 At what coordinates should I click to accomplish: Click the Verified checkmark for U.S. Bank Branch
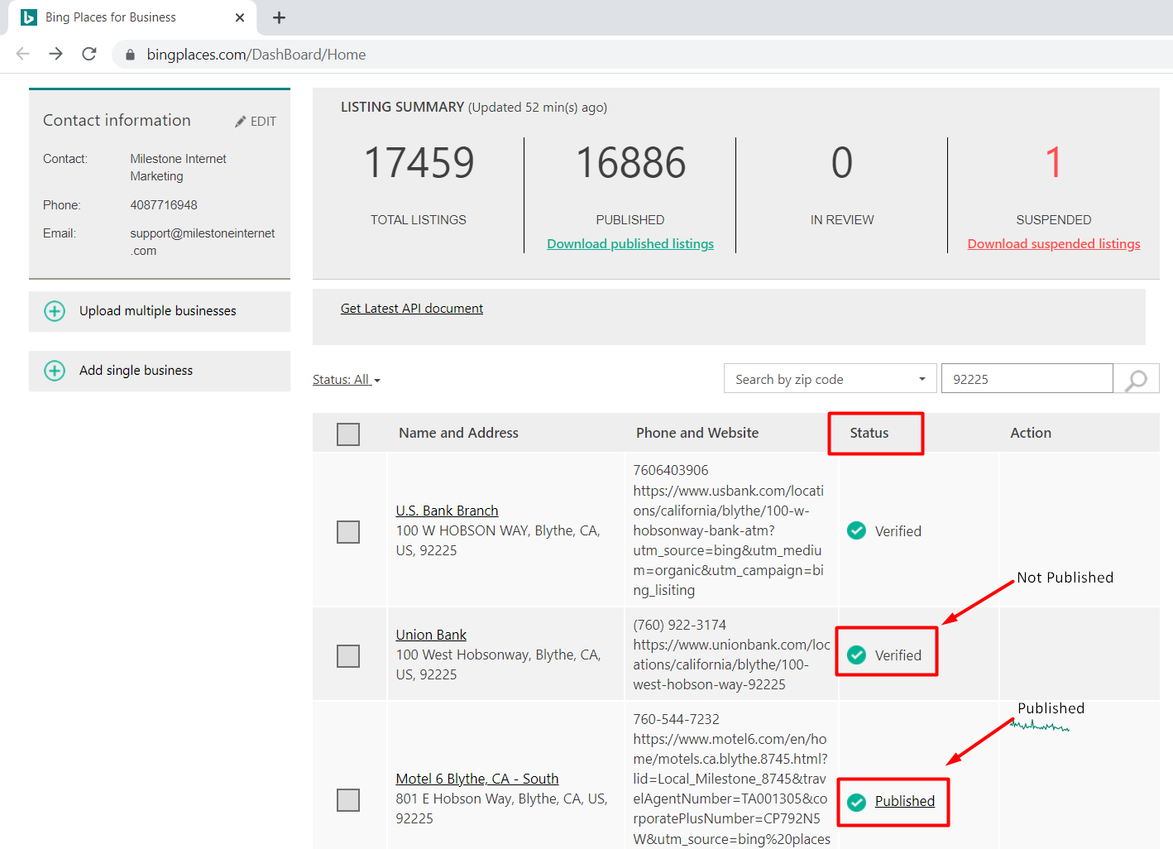point(857,530)
